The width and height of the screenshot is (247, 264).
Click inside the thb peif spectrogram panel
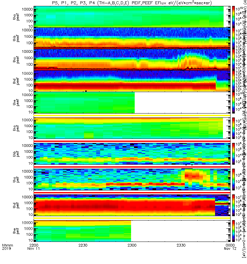132,154
